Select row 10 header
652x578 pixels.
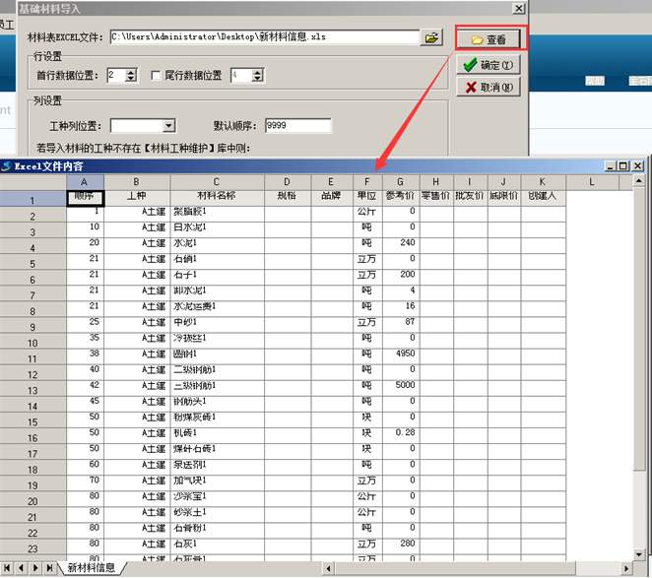tap(33, 342)
